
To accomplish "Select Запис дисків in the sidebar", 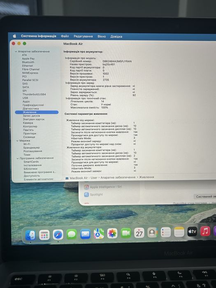I will point(31,116).
